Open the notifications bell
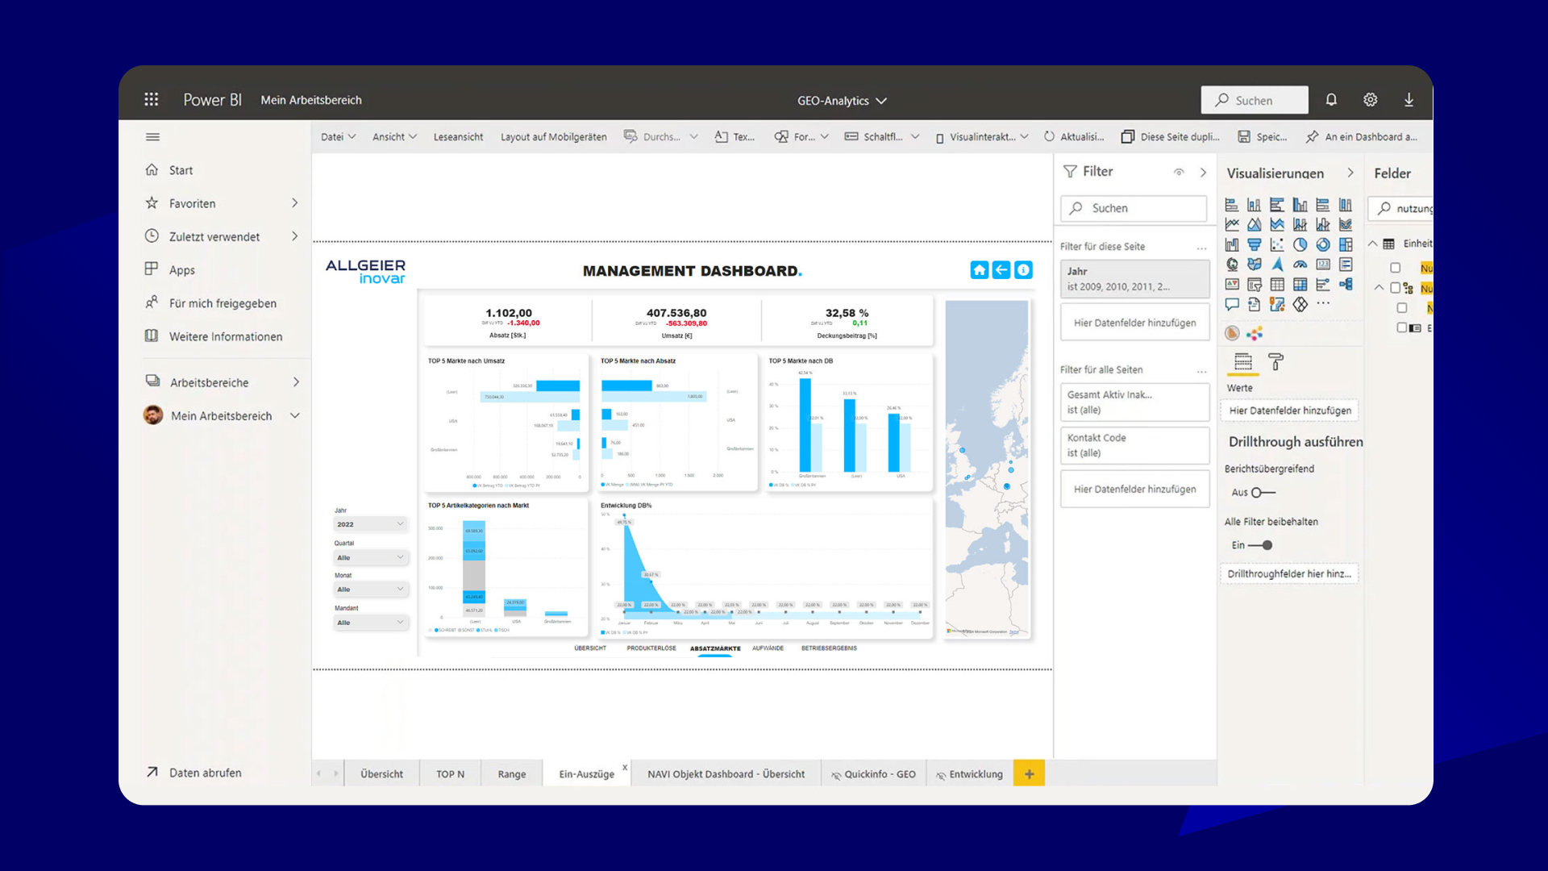Image resolution: width=1548 pixels, height=871 pixels. point(1331,99)
